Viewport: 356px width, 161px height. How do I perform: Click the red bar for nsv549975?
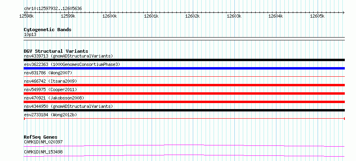(x=184, y=93)
